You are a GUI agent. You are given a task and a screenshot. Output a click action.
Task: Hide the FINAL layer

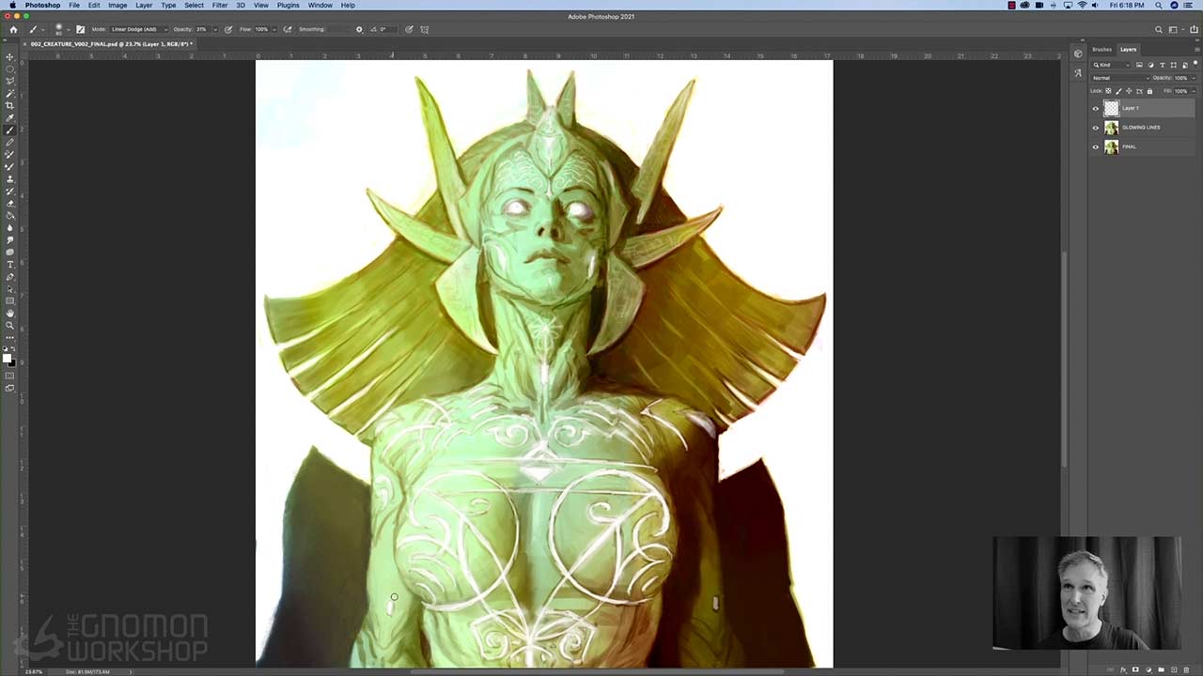[x=1095, y=147]
